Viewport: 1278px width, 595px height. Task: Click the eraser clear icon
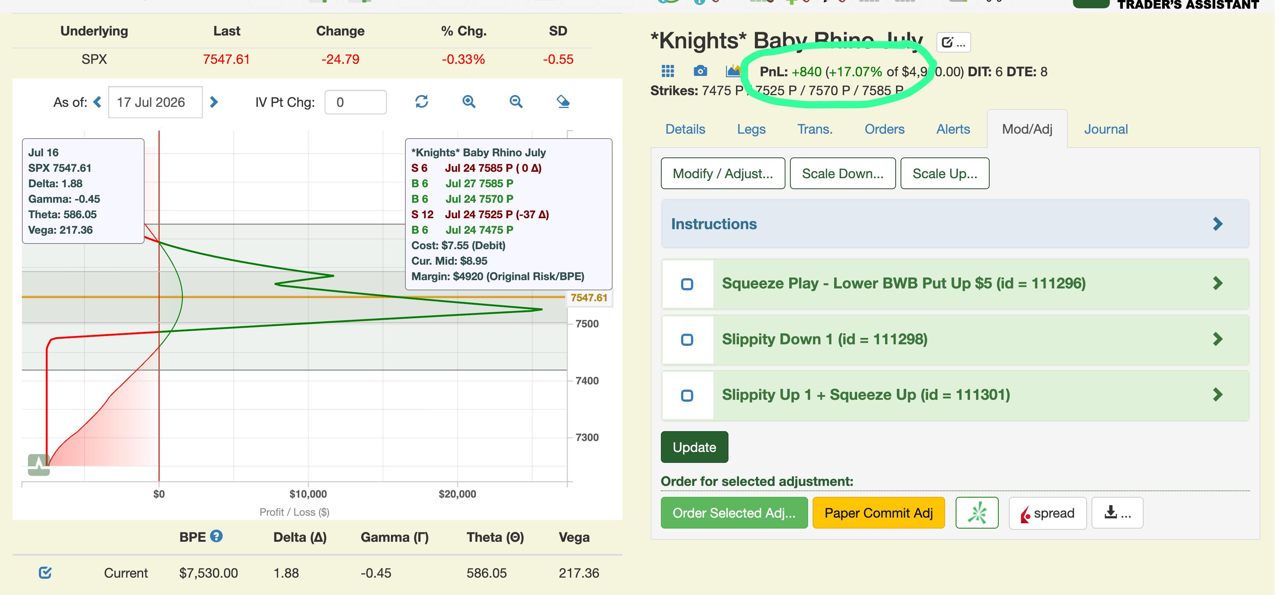coord(563,102)
